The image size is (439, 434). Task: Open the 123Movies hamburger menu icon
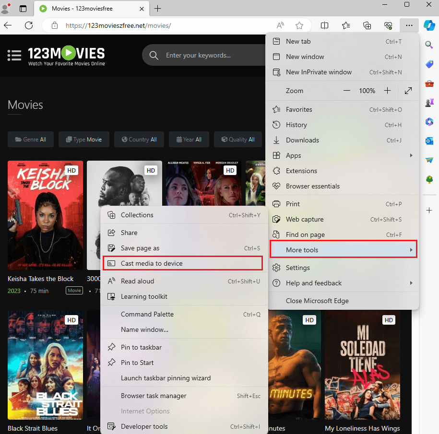tap(14, 55)
